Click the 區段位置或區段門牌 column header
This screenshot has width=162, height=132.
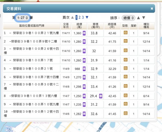click(x=32, y=26)
